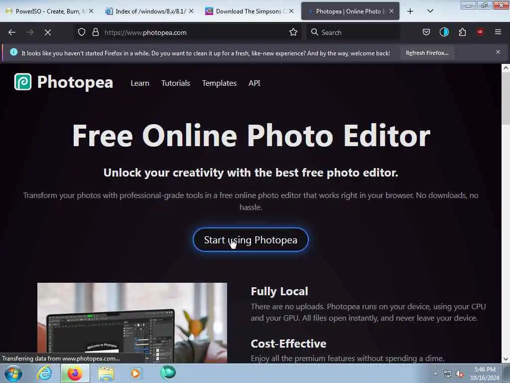Open Pocket save icon in toolbar
510x383 pixels.
pos(426,32)
